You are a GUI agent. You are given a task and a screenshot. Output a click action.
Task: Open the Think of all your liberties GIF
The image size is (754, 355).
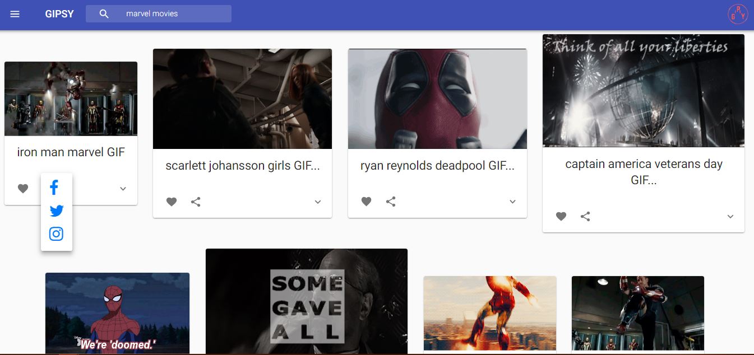644,91
